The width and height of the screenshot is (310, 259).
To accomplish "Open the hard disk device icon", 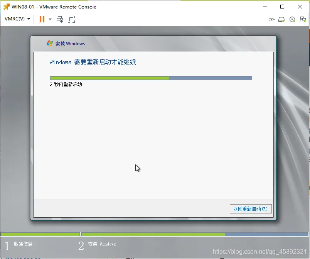I will coord(281,19).
